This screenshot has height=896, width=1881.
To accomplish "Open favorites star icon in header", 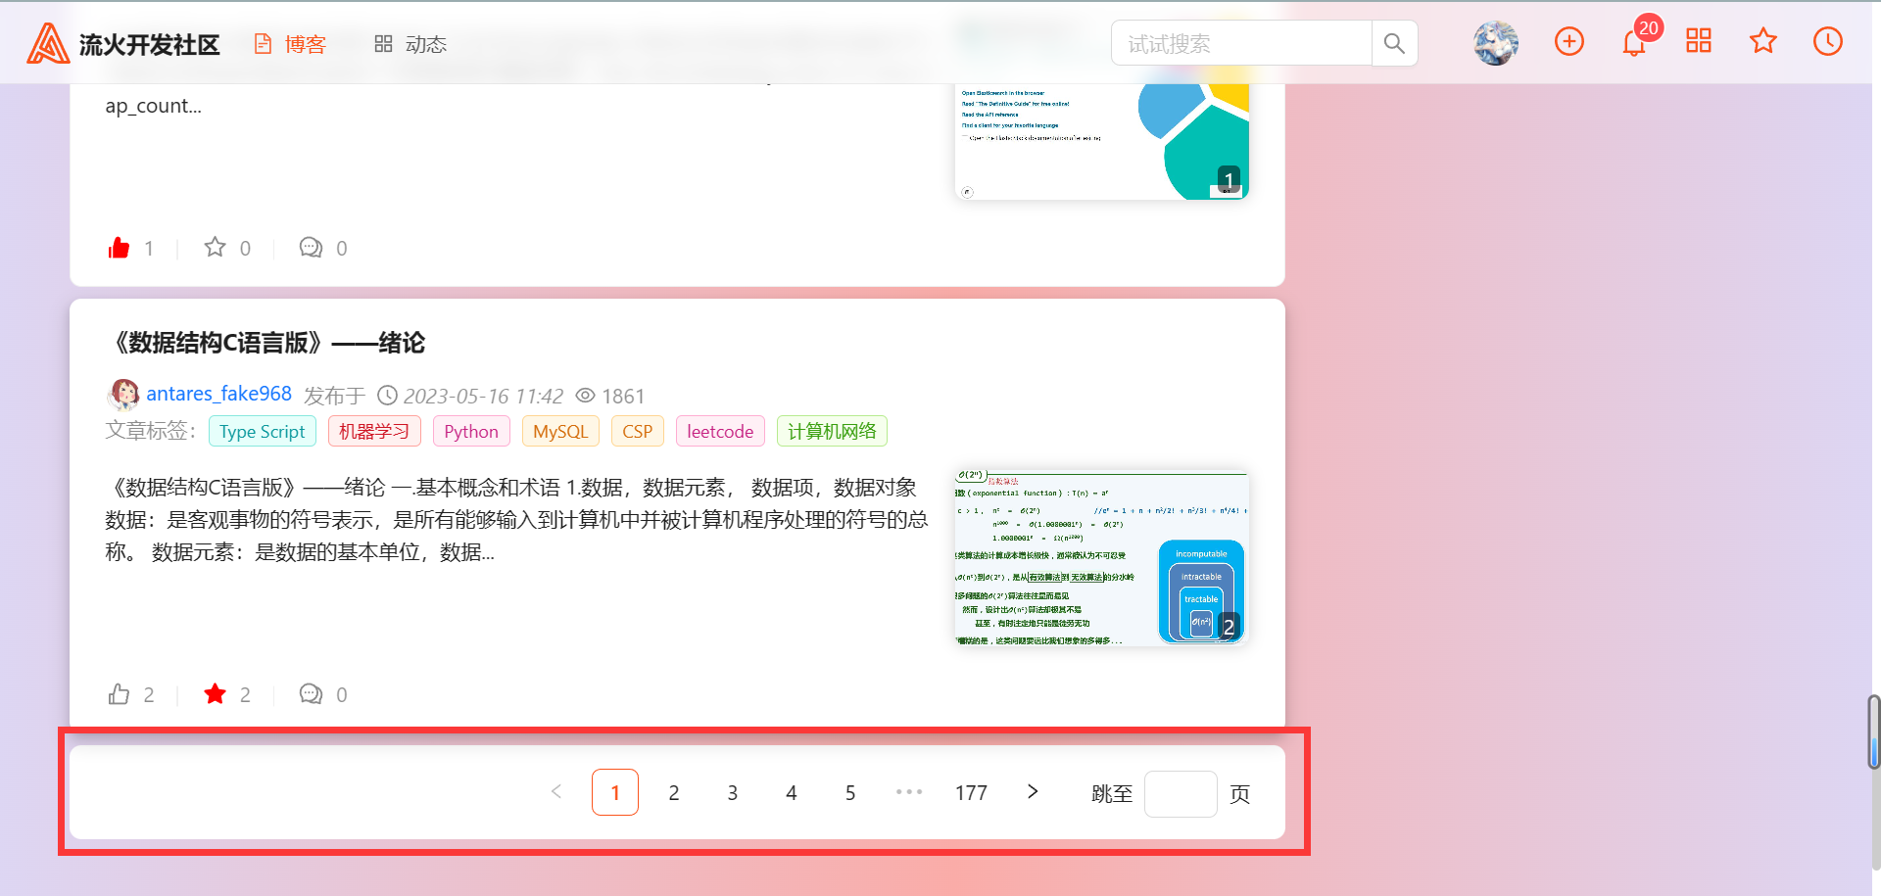I will point(1763,41).
